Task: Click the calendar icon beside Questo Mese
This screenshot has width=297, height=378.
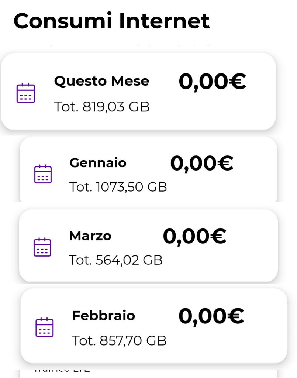Action: pyautogui.click(x=26, y=93)
